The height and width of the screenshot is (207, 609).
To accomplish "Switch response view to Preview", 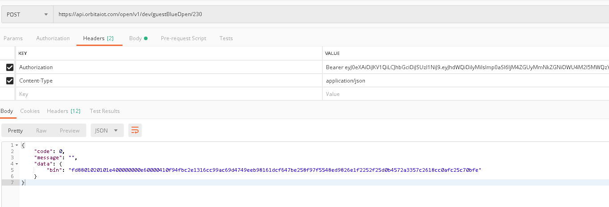I will point(69,130).
